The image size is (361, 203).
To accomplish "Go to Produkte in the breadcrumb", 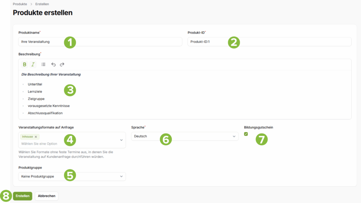I will tap(20, 4).
